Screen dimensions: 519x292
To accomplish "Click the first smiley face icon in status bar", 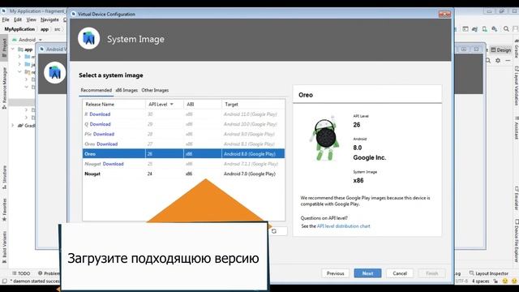I will 505,281.
